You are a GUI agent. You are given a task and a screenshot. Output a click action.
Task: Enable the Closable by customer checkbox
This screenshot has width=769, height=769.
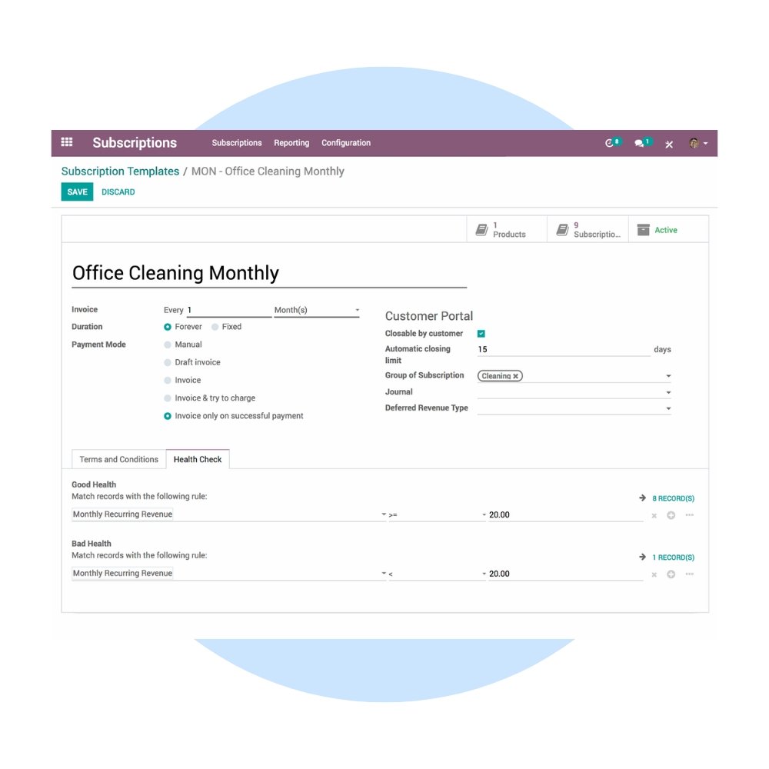click(x=481, y=334)
